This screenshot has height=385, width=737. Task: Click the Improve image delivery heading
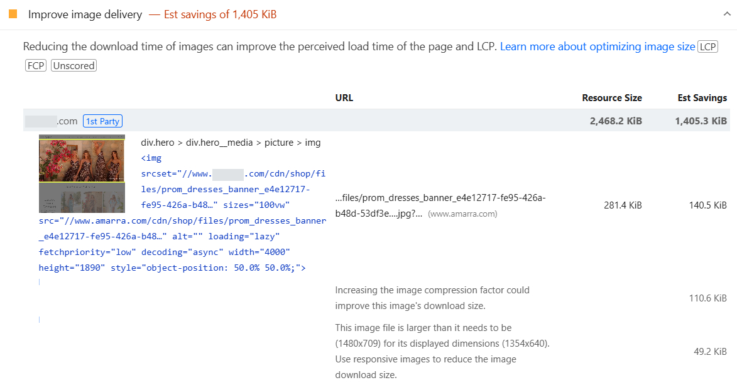85,14
